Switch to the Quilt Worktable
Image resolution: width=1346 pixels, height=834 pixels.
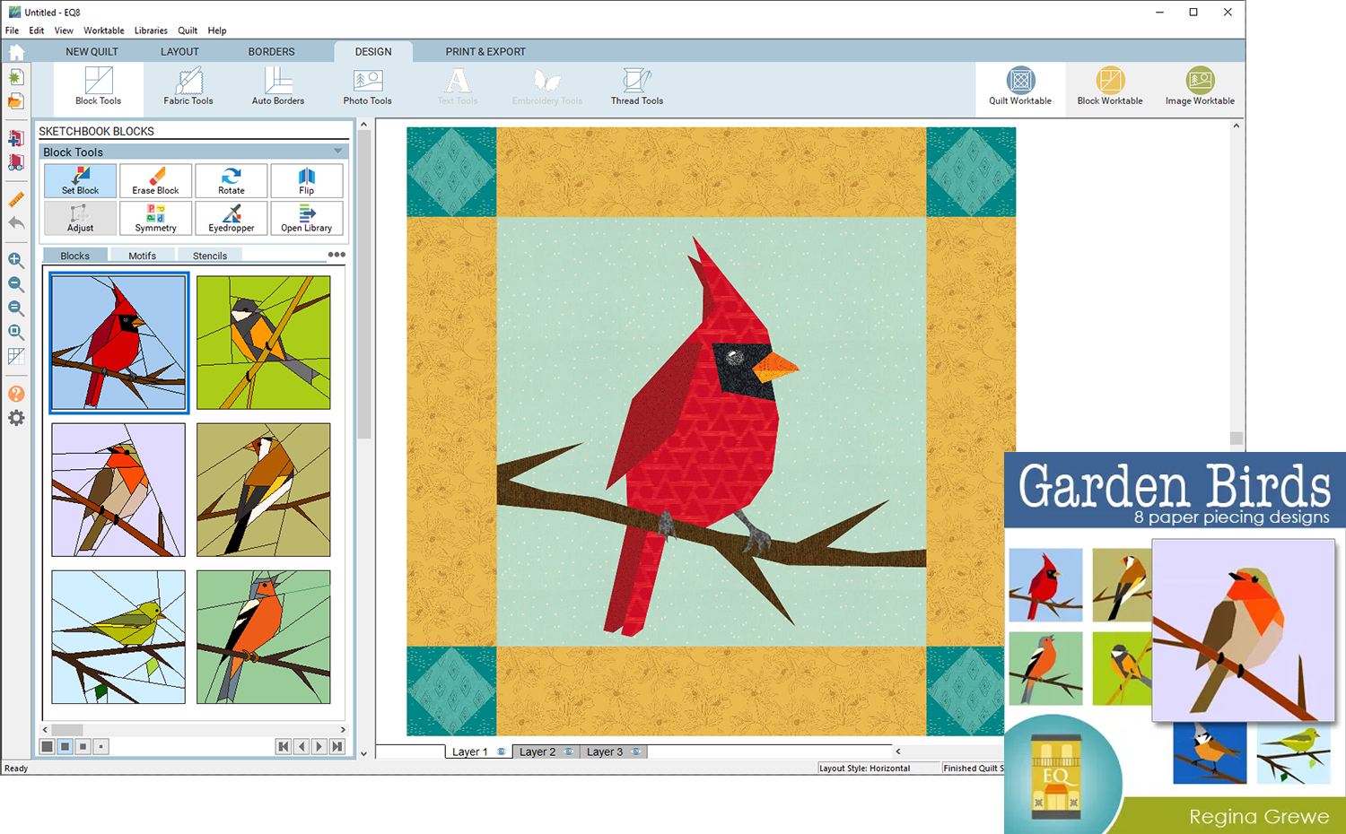(1020, 87)
